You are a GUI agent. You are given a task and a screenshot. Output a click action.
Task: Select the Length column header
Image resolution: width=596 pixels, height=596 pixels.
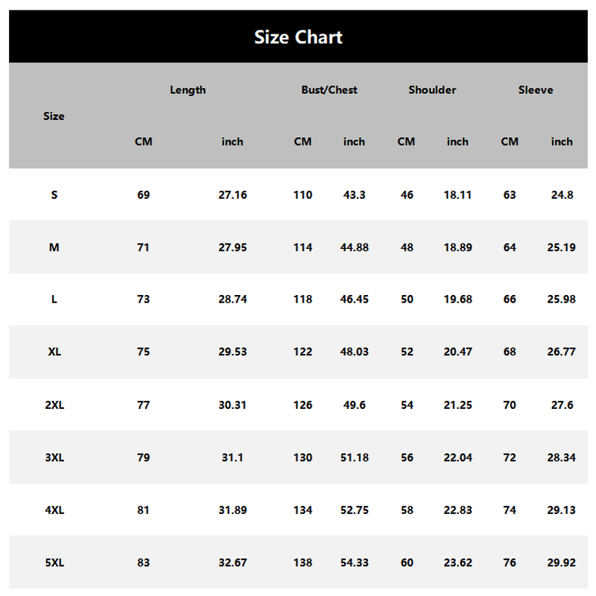(x=188, y=90)
